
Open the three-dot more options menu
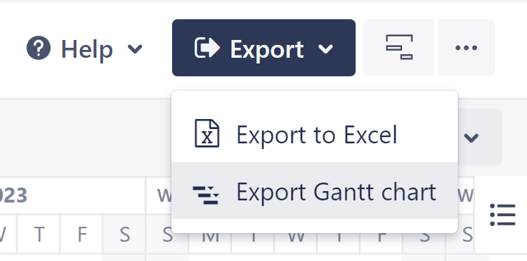tap(466, 48)
